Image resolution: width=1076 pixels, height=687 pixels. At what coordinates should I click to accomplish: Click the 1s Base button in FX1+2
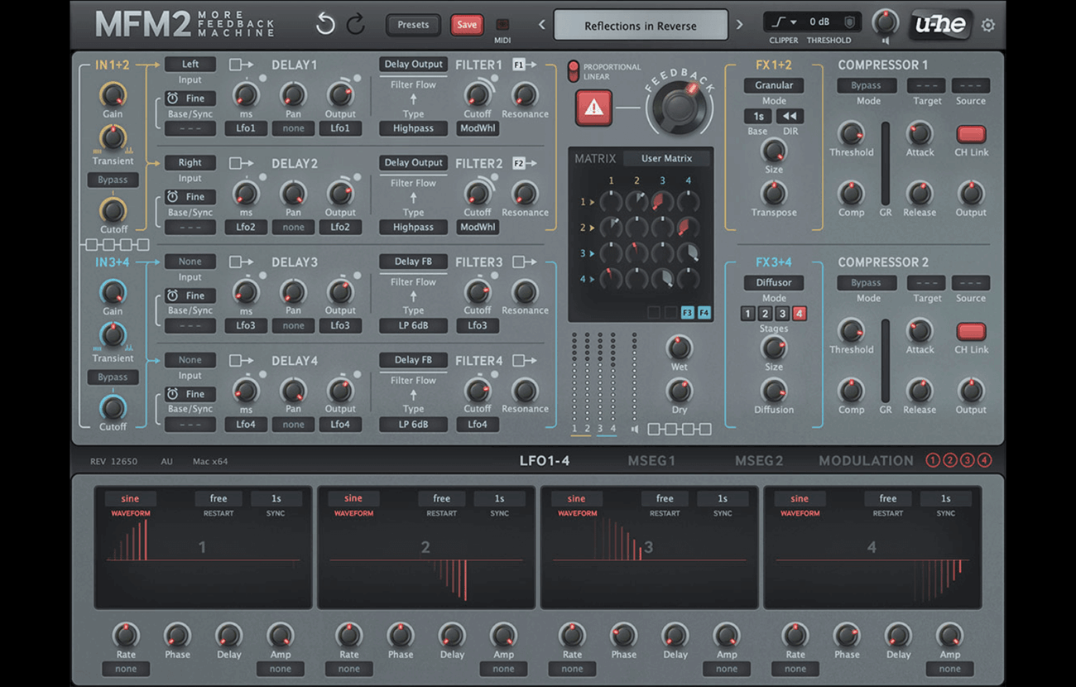(x=757, y=117)
